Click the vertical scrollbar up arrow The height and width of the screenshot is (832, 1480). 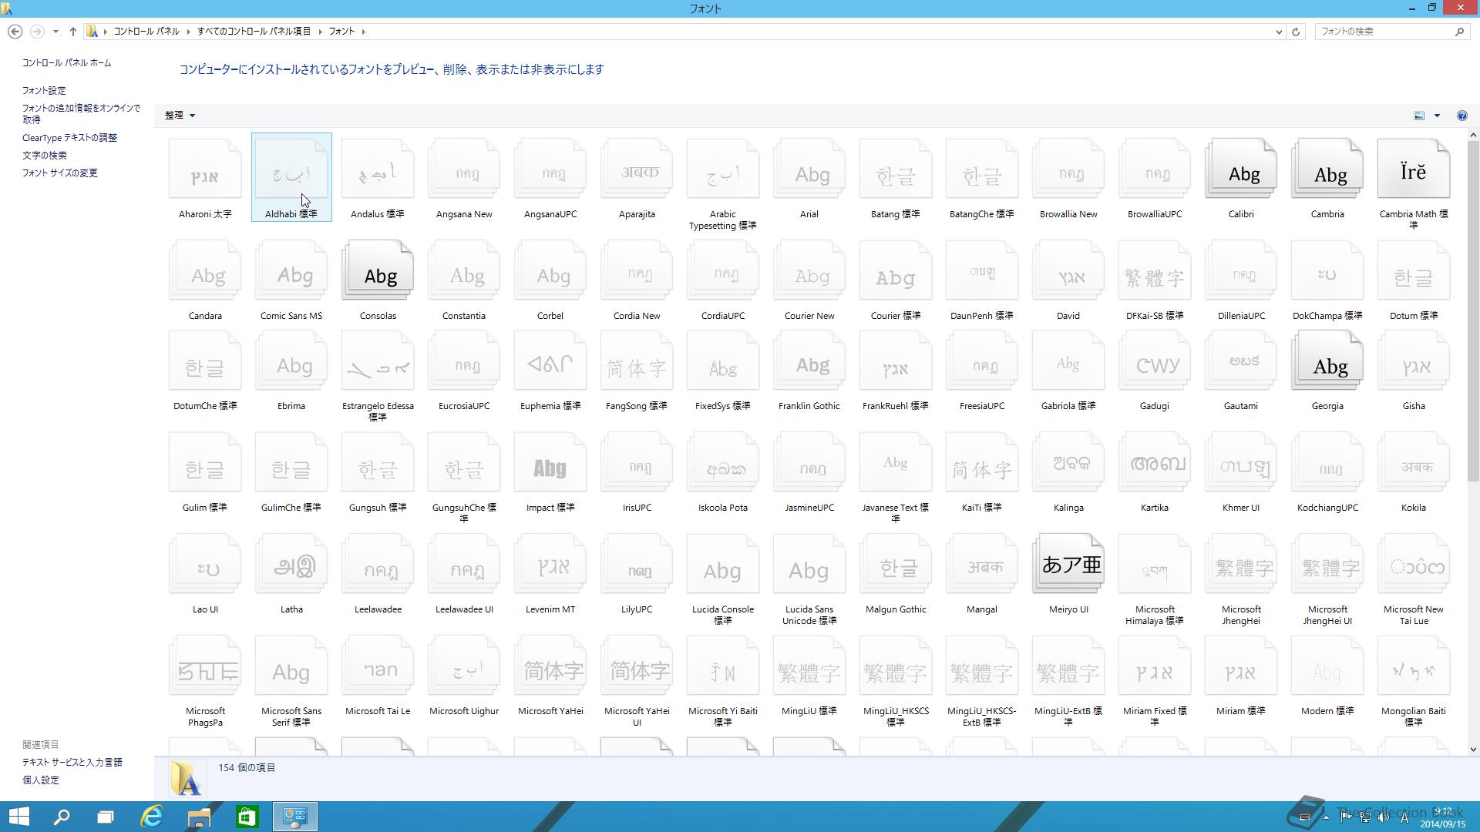point(1473,135)
